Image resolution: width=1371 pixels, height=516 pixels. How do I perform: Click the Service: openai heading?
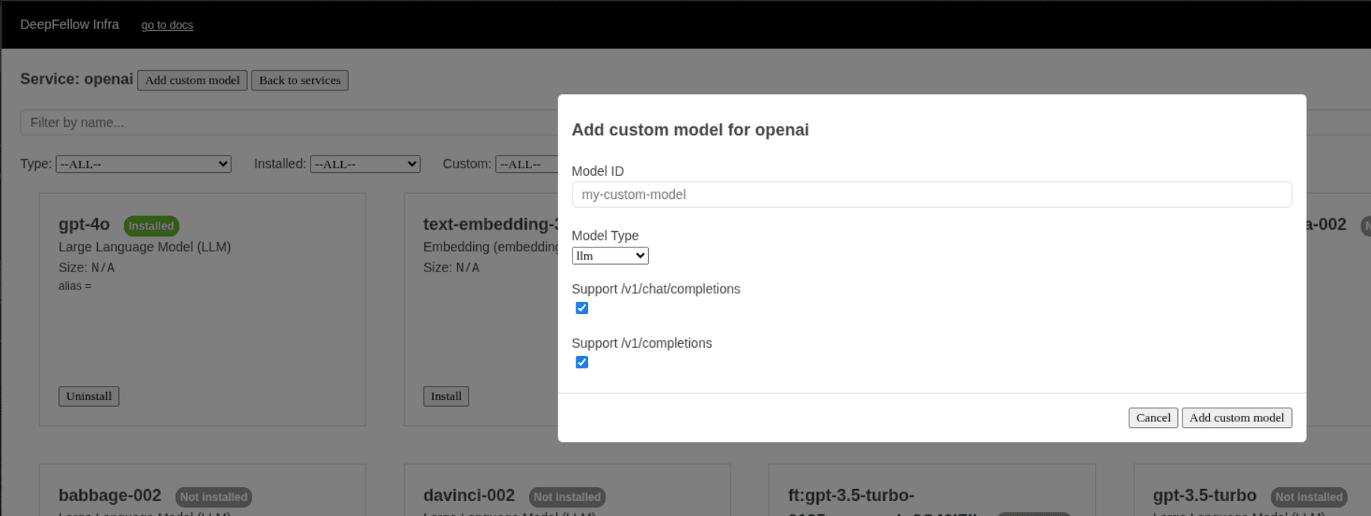click(x=76, y=79)
